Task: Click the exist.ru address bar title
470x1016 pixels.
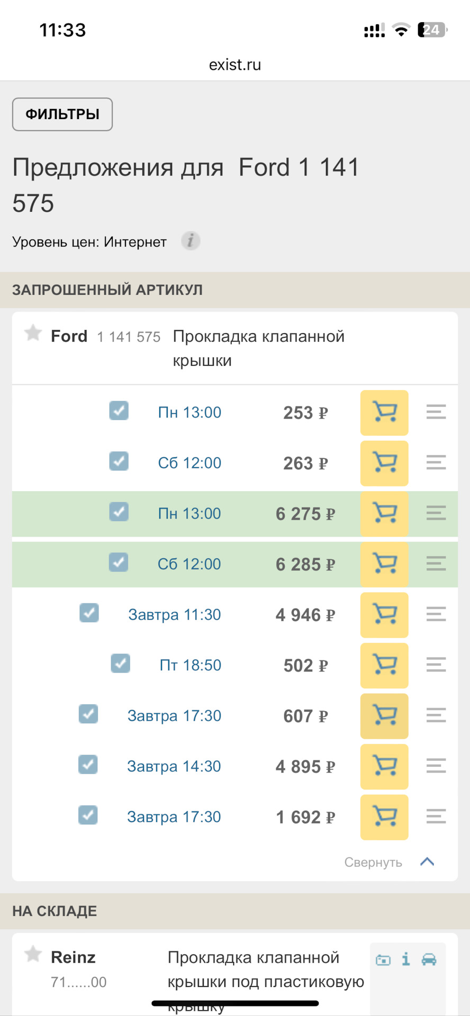Action: pyautogui.click(x=234, y=64)
